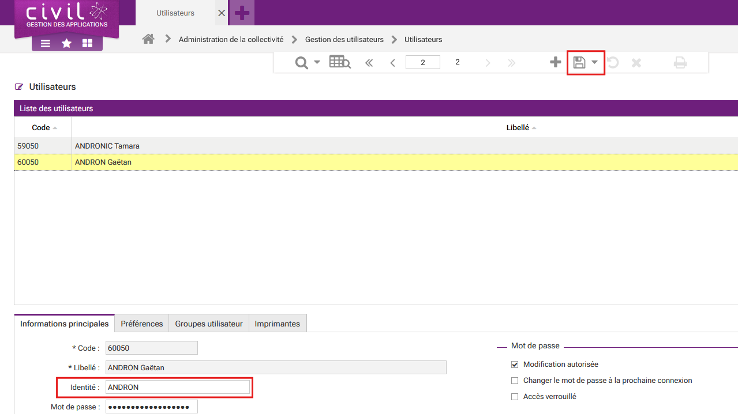Open a new tab with plus
The height and width of the screenshot is (414, 738).
pyautogui.click(x=242, y=13)
